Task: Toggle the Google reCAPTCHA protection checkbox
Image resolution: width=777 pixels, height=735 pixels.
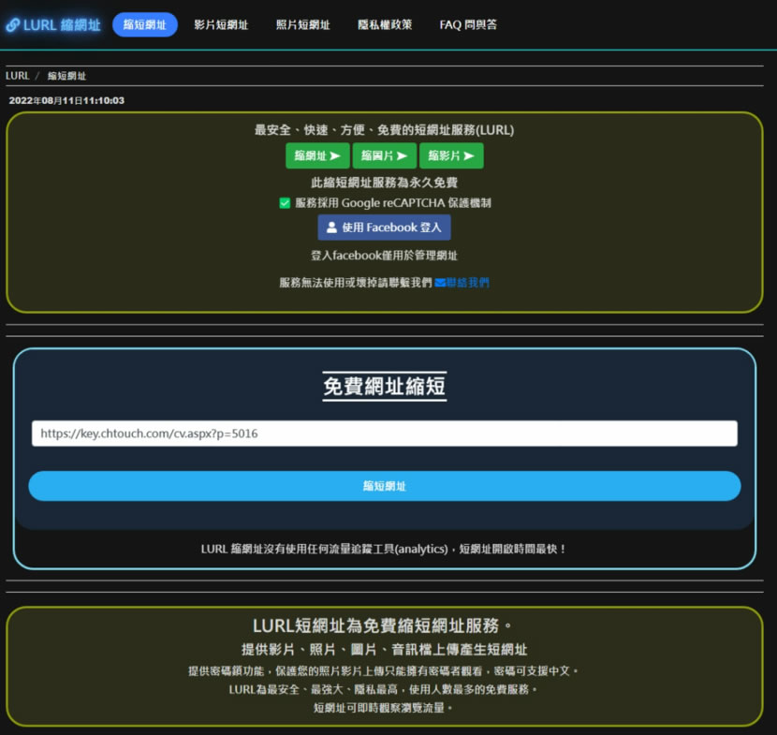Action: click(285, 202)
